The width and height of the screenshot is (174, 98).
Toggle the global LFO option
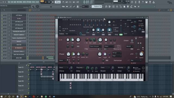133,63
